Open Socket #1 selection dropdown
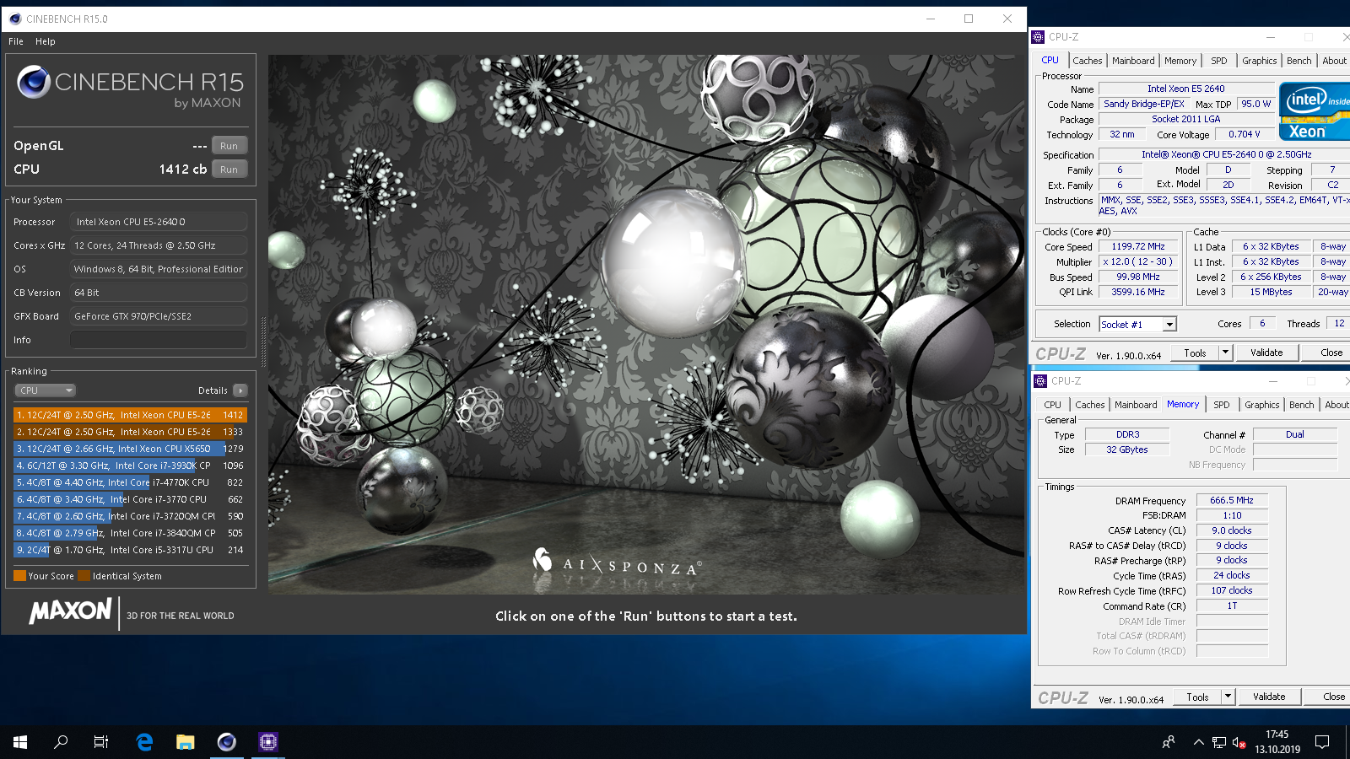Viewport: 1350px width, 759px height. tap(1169, 325)
